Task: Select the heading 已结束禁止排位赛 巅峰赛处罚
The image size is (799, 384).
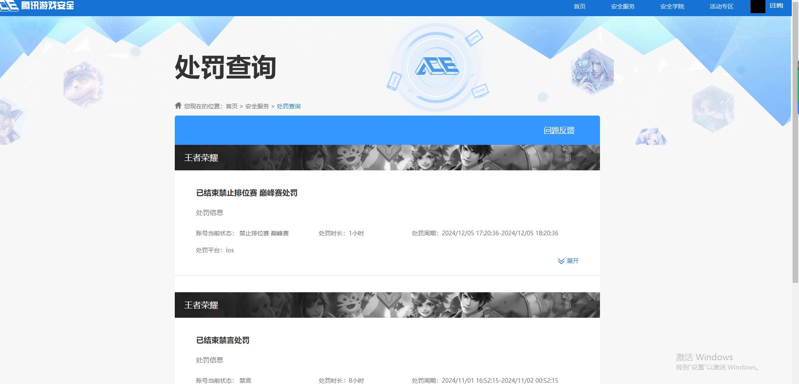Action: (x=247, y=193)
